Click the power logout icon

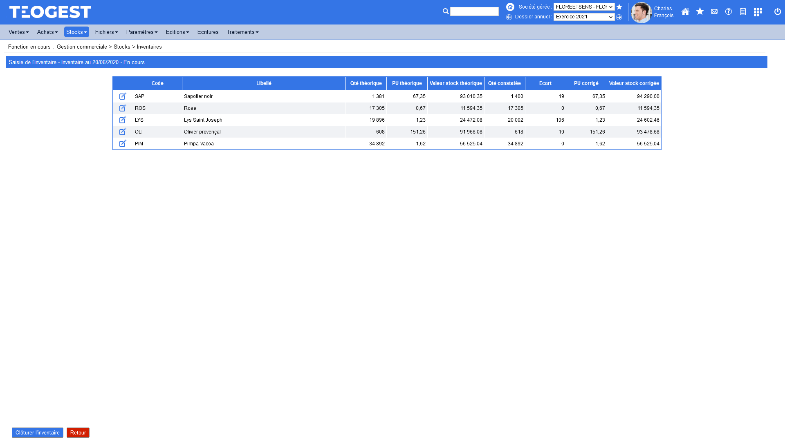click(x=777, y=12)
